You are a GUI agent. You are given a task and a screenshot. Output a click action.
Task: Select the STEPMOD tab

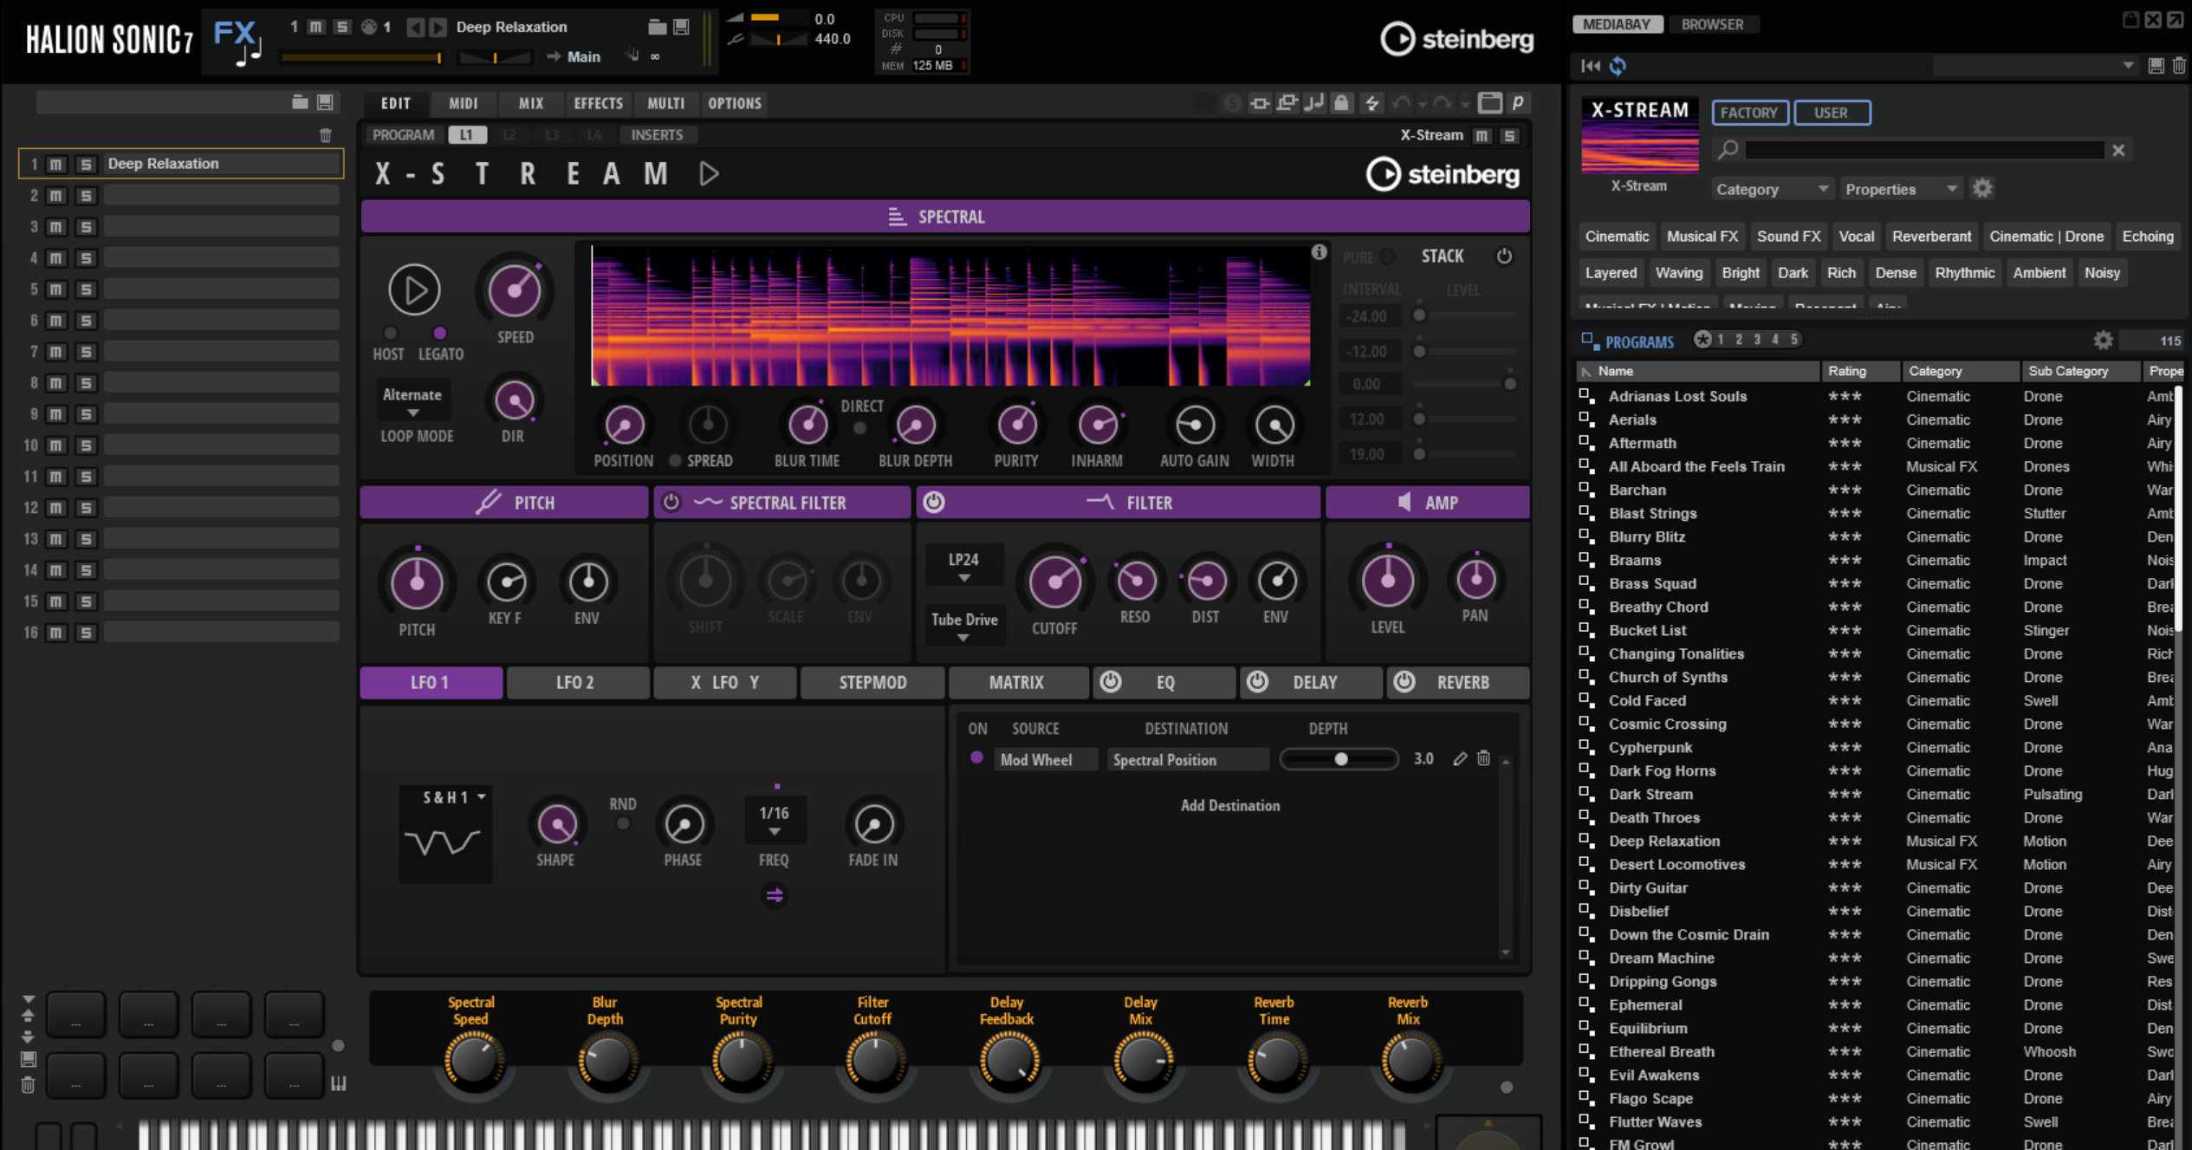[x=872, y=682]
